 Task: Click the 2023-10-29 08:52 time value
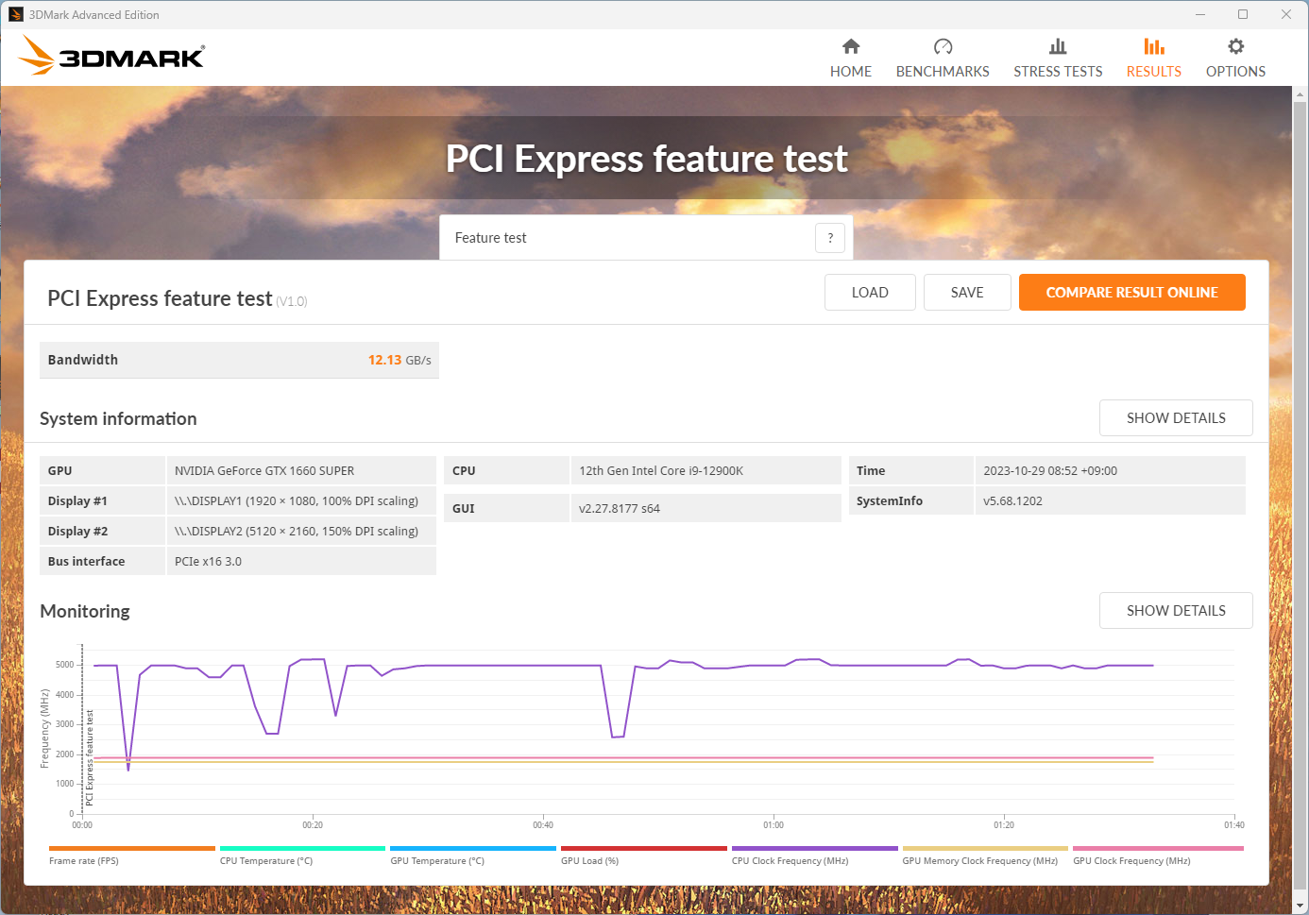click(x=1050, y=470)
